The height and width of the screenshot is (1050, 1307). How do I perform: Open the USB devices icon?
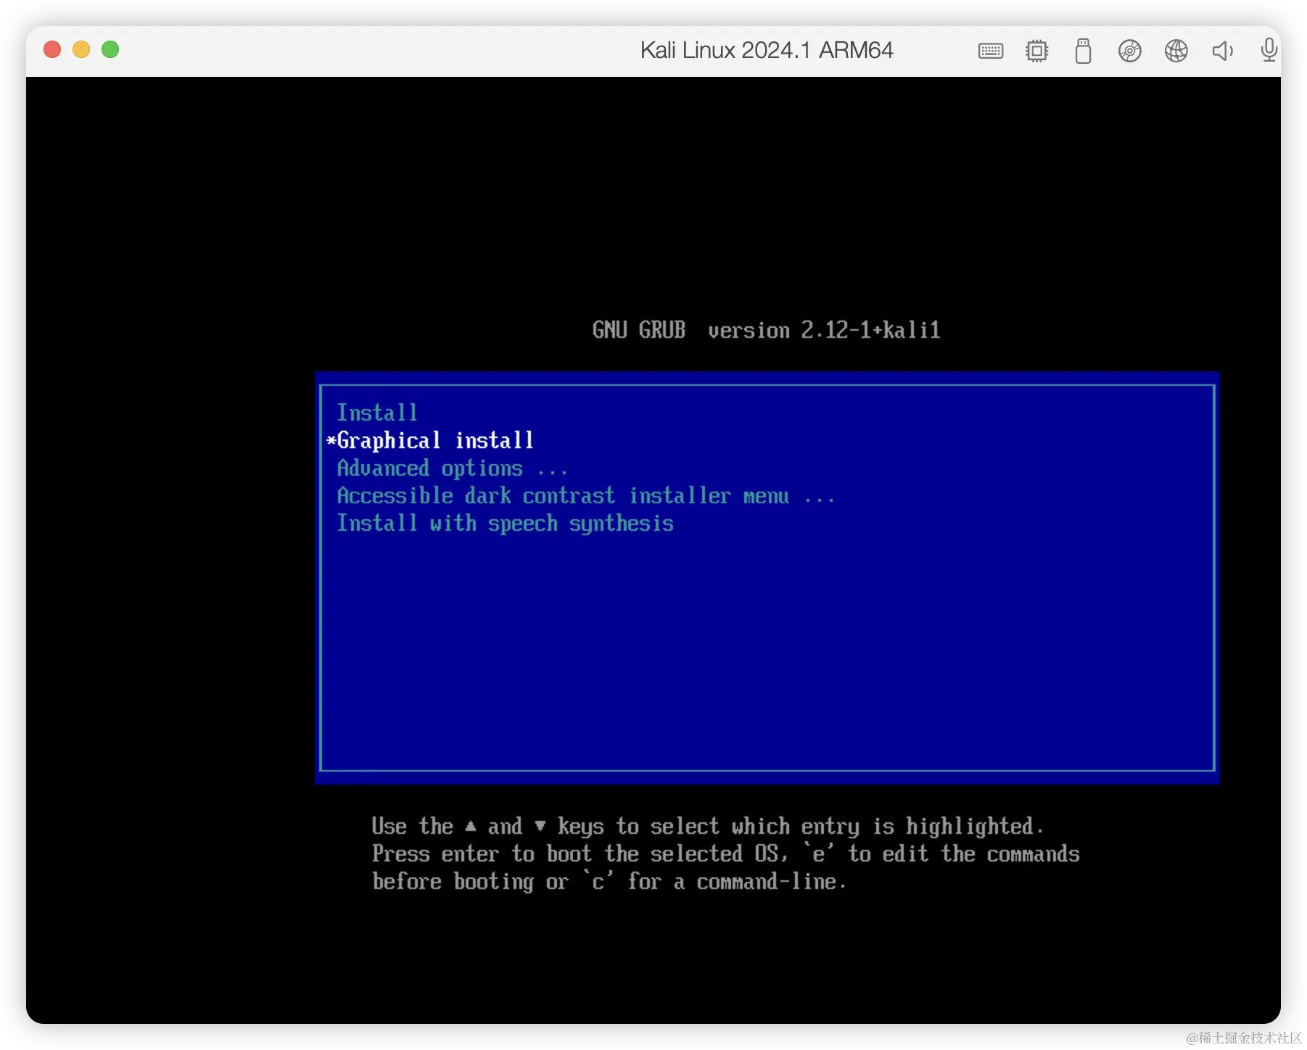(x=1084, y=51)
